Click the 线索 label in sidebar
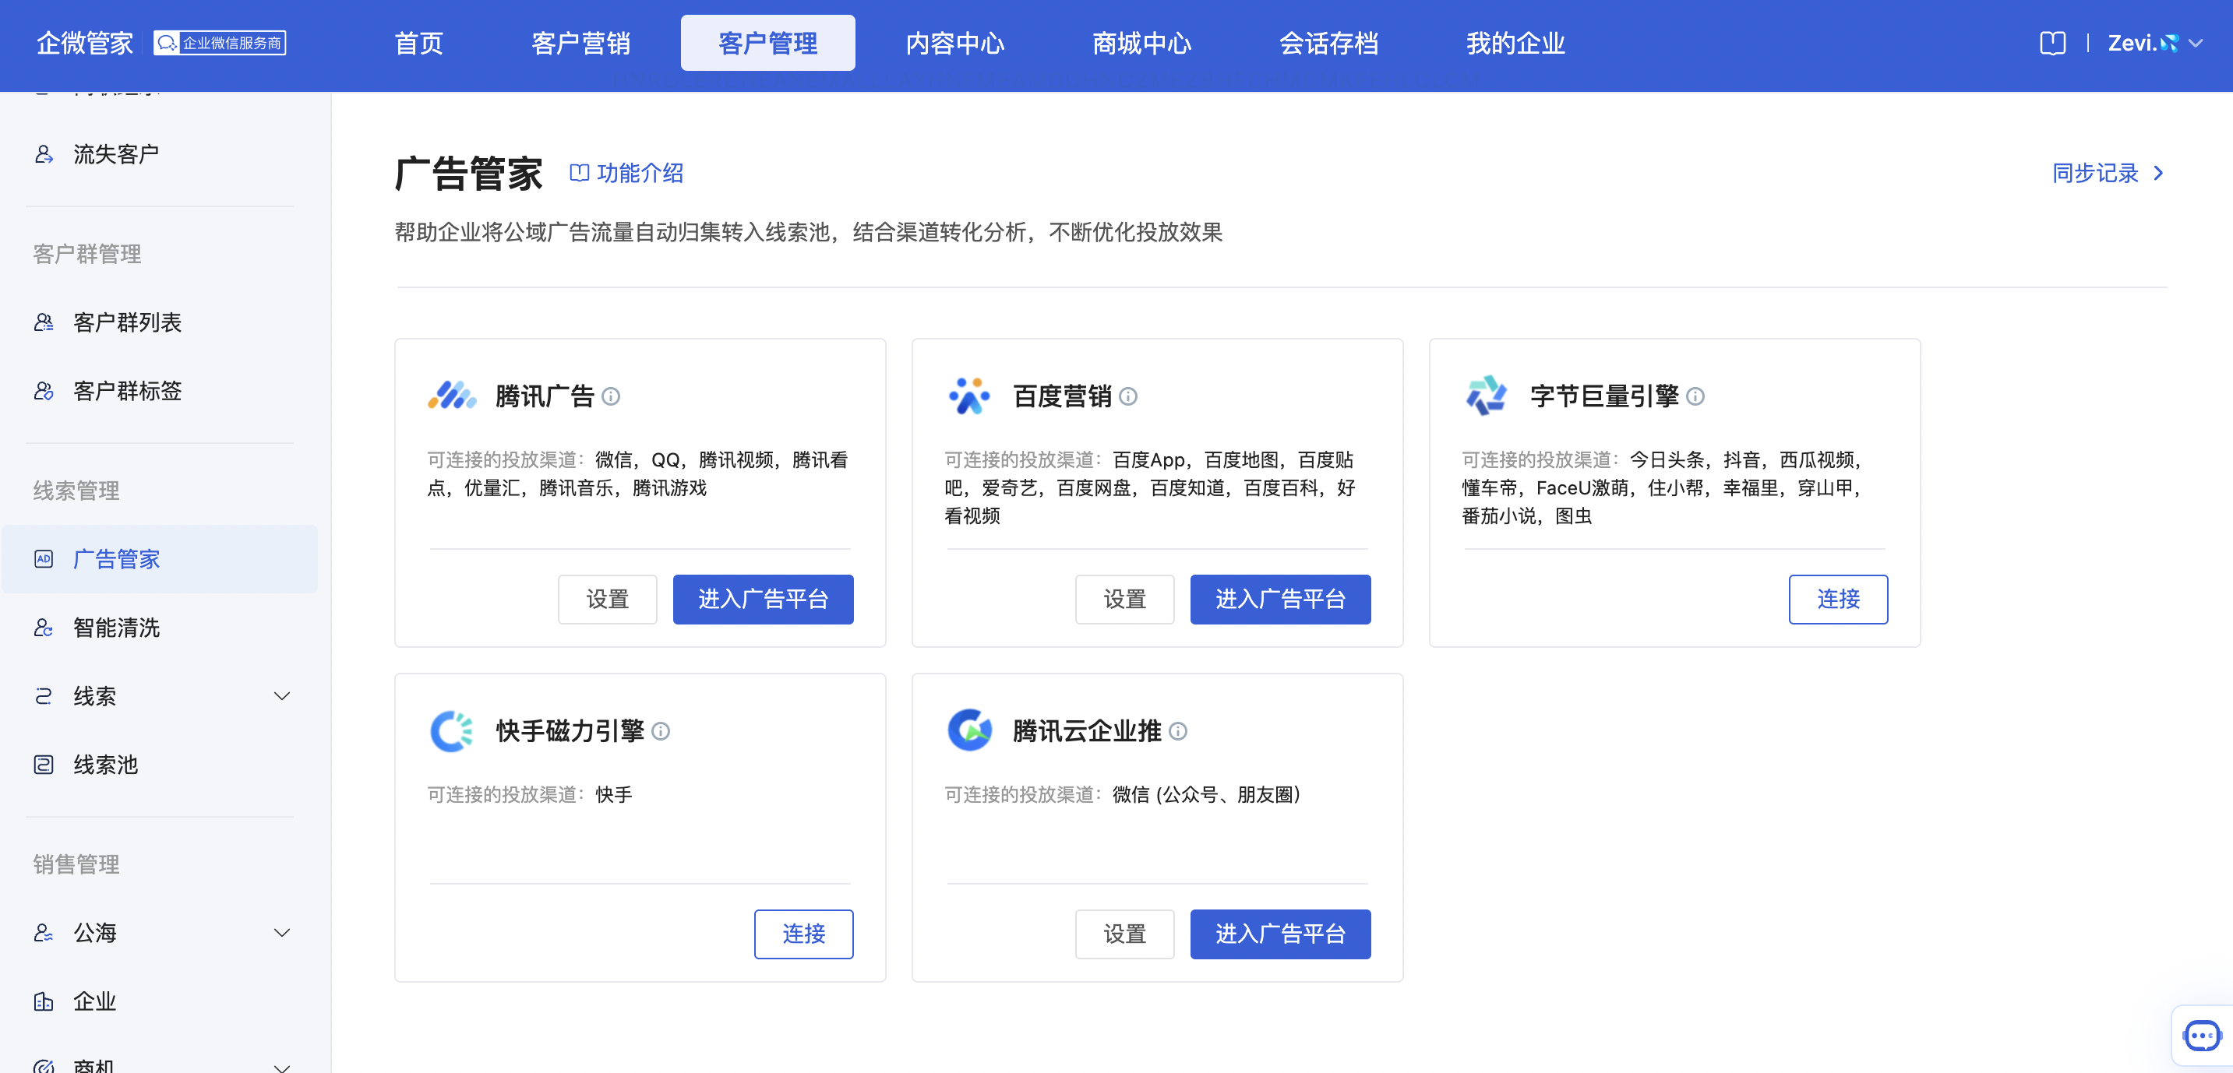The image size is (2233, 1073). (94, 696)
